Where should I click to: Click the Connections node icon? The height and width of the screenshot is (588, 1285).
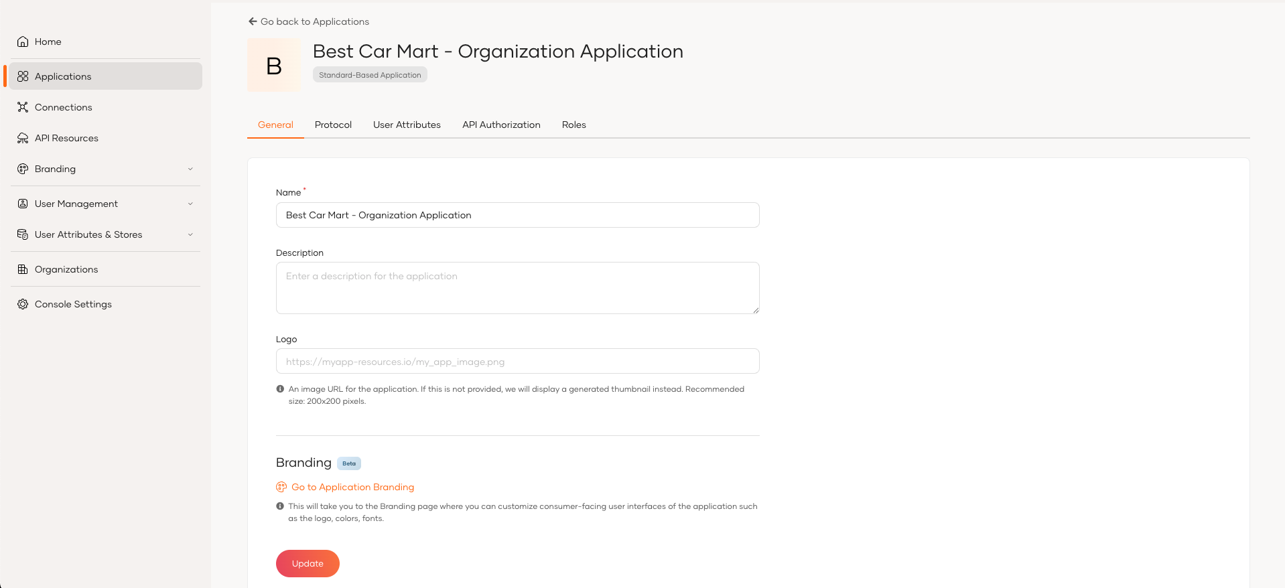pyautogui.click(x=23, y=107)
